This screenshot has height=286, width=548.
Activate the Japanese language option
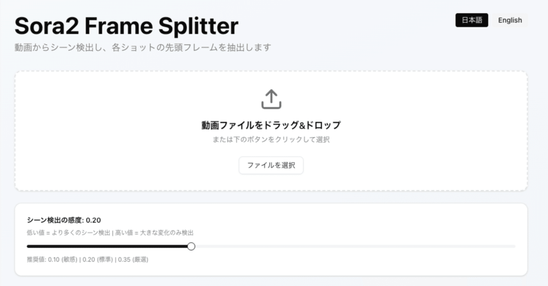[471, 20]
